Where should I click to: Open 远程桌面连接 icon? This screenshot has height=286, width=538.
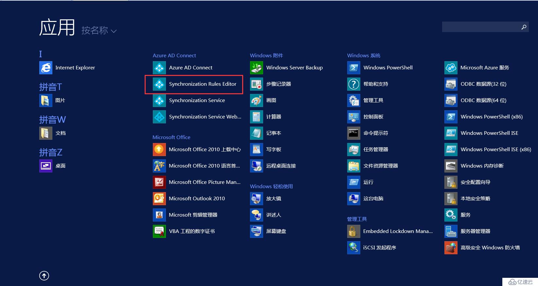(257, 166)
